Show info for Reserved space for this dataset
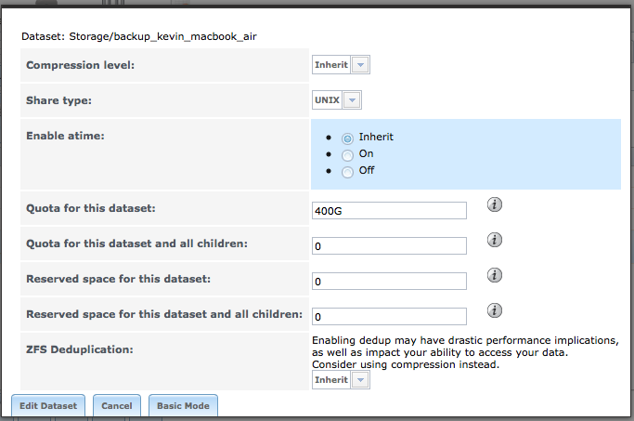 pyautogui.click(x=495, y=275)
